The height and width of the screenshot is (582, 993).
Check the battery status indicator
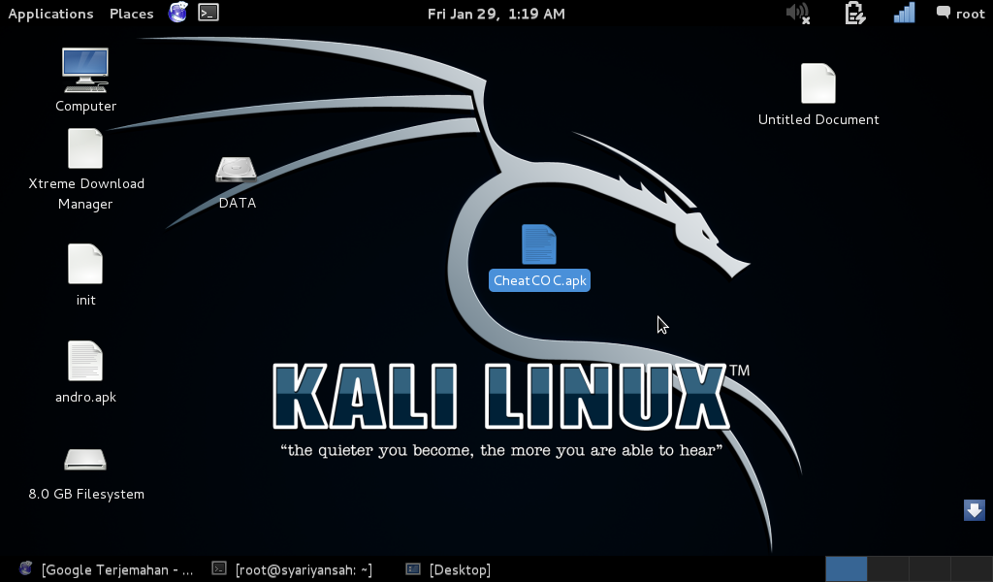pos(854,13)
